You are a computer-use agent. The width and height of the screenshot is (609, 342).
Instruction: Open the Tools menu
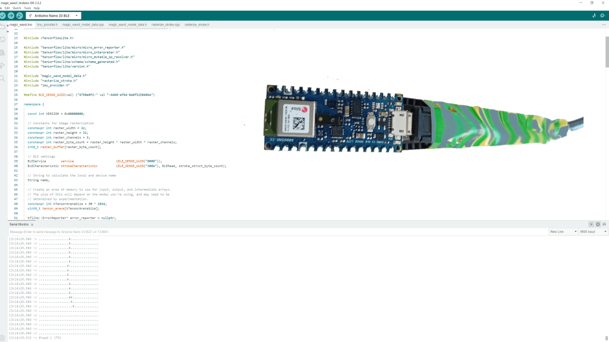pyautogui.click(x=27, y=8)
